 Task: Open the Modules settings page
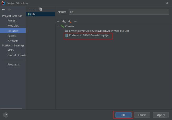pos(13,26)
